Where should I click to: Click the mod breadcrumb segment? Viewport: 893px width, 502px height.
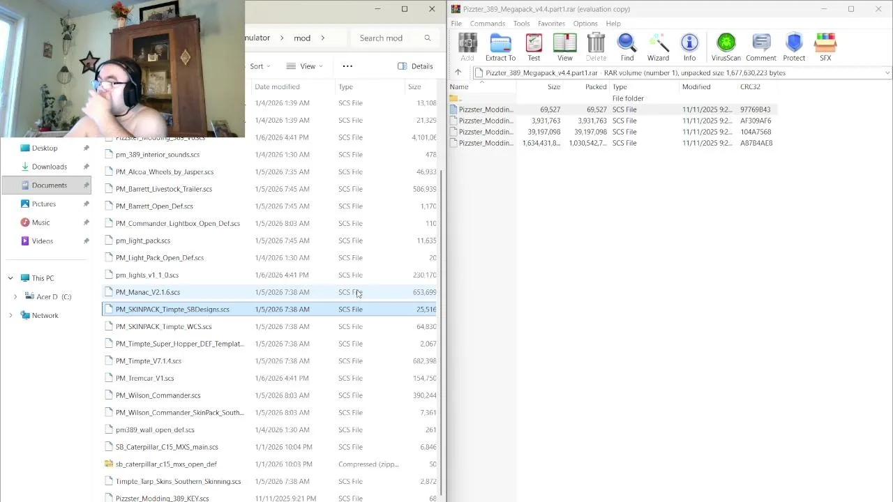click(302, 38)
